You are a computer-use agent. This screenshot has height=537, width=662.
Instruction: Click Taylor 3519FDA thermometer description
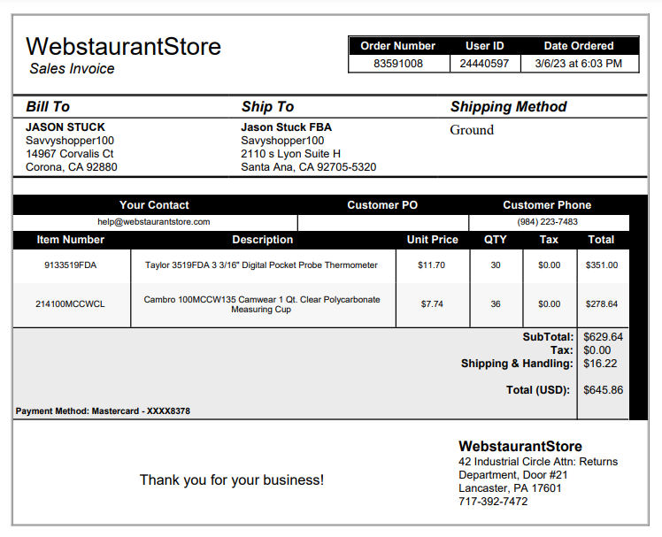coord(261,265)
